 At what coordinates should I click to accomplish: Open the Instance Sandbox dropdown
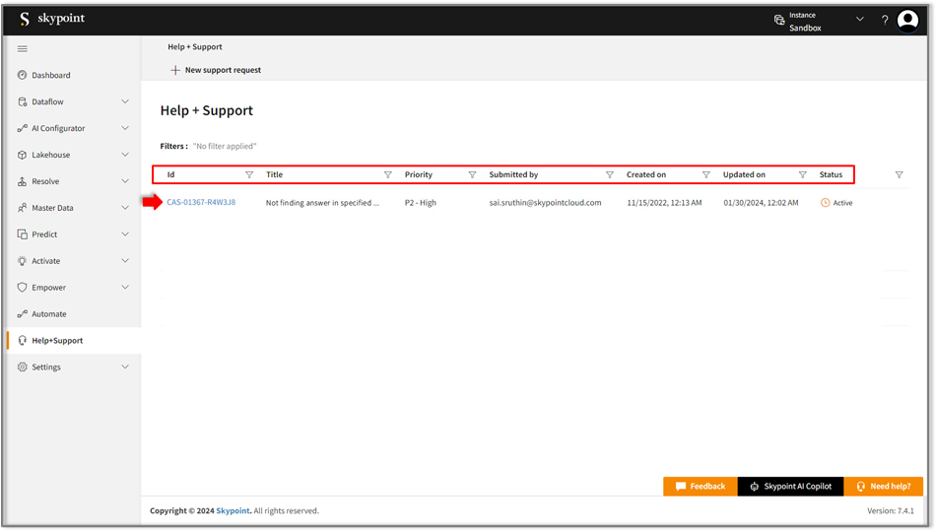coord(859,20)
